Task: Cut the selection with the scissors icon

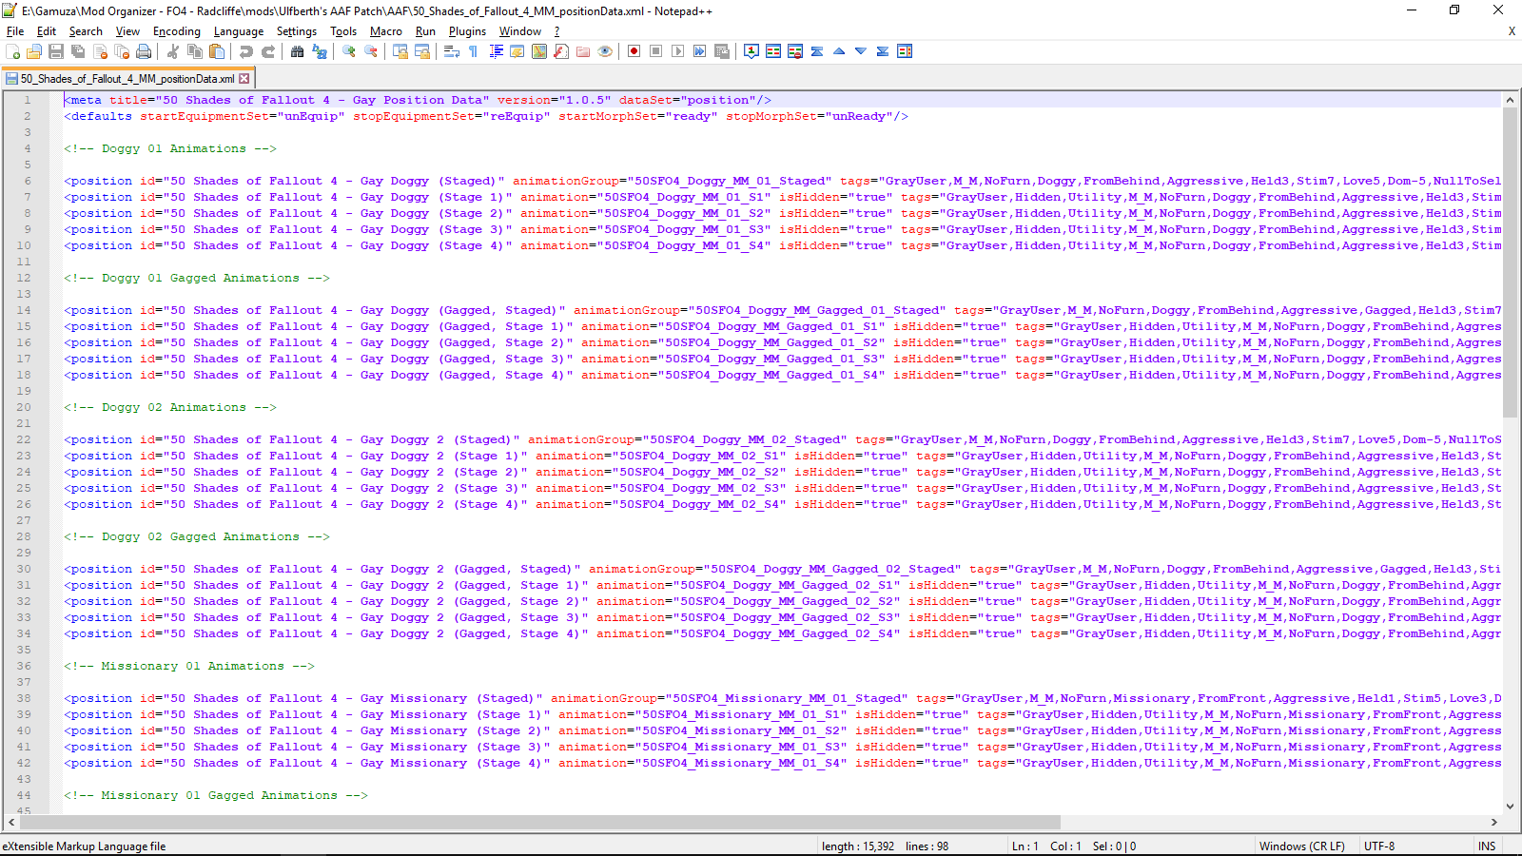Action: (173, 51)
